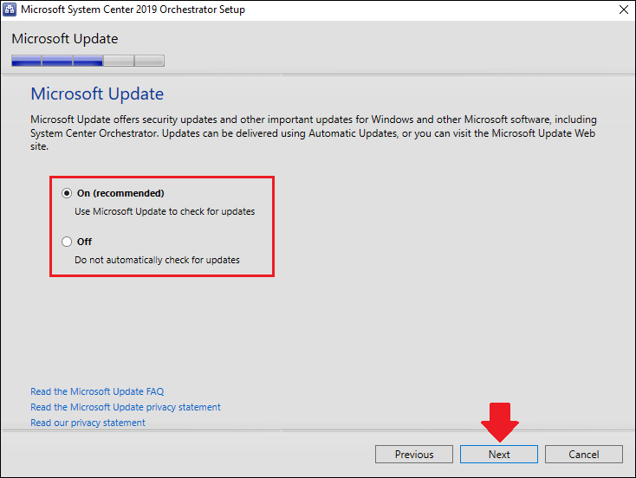
Task: Click the setup progress bar
Action: pyautogui.click(x=88, y=61)
